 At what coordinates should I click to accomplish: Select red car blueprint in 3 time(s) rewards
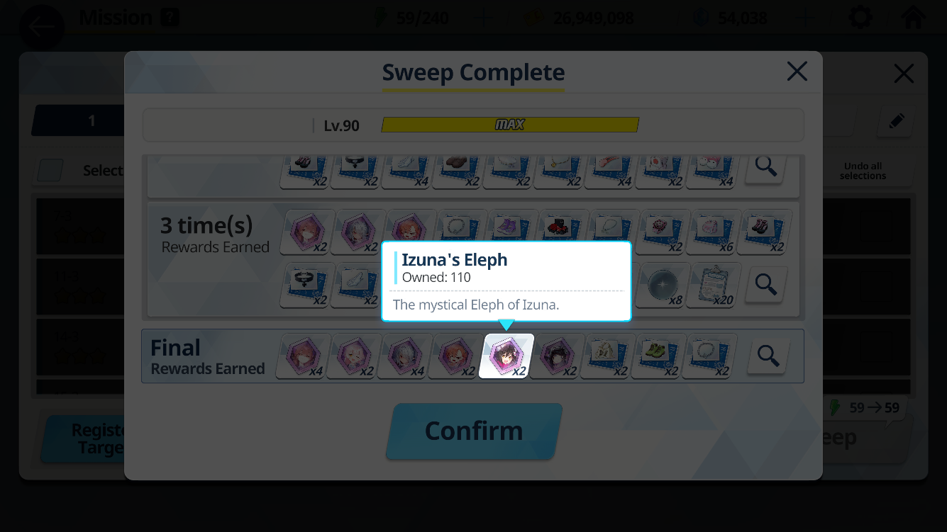[563, 231]
